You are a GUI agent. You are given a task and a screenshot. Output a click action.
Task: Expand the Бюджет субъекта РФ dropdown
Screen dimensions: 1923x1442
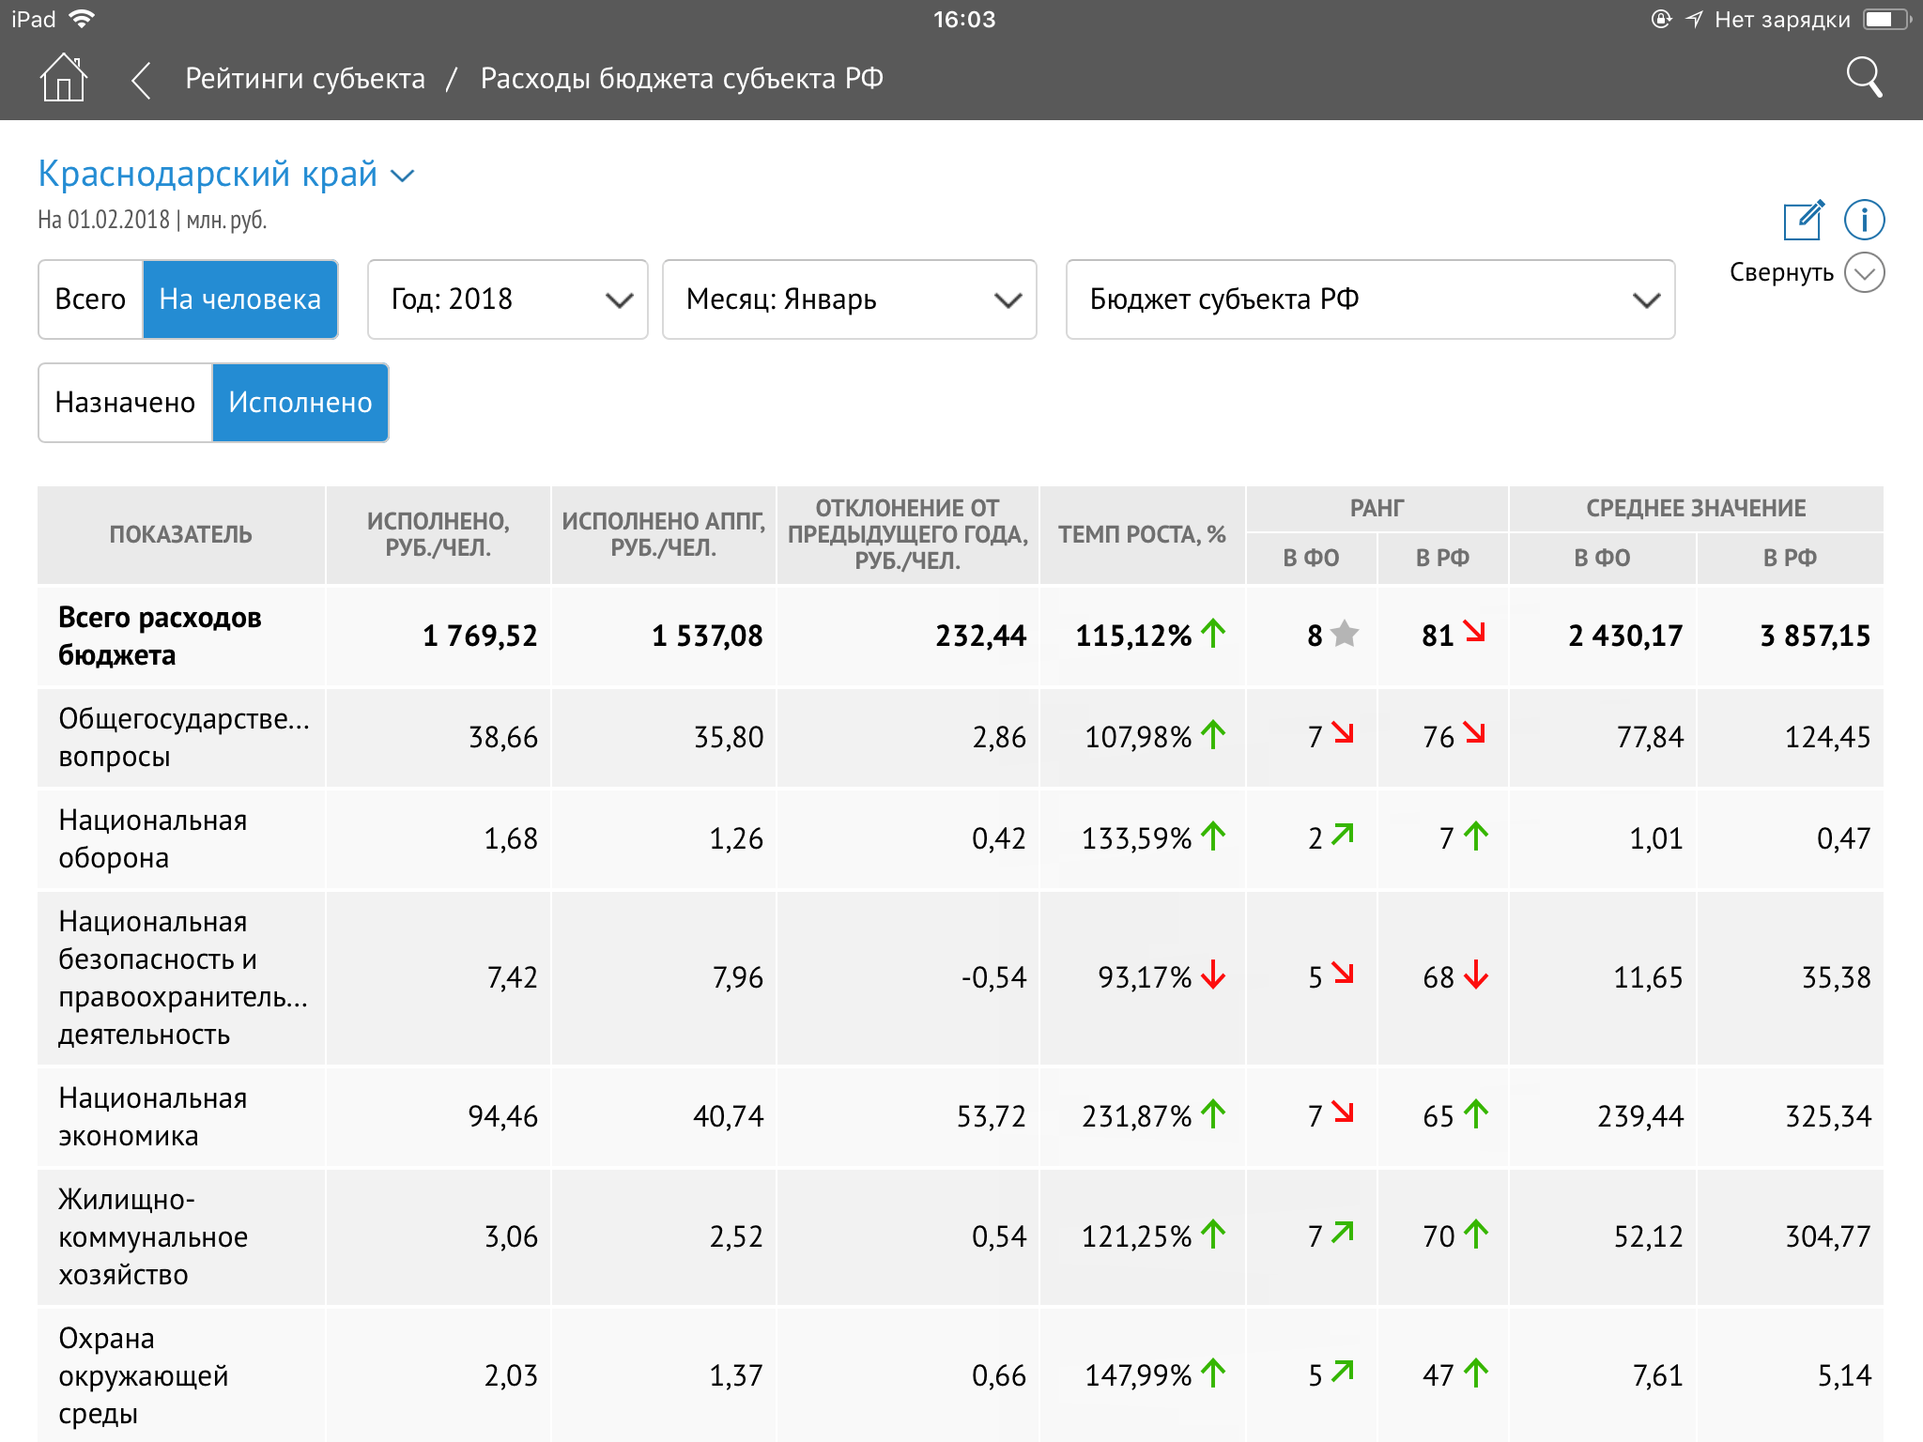point(1370,299)
